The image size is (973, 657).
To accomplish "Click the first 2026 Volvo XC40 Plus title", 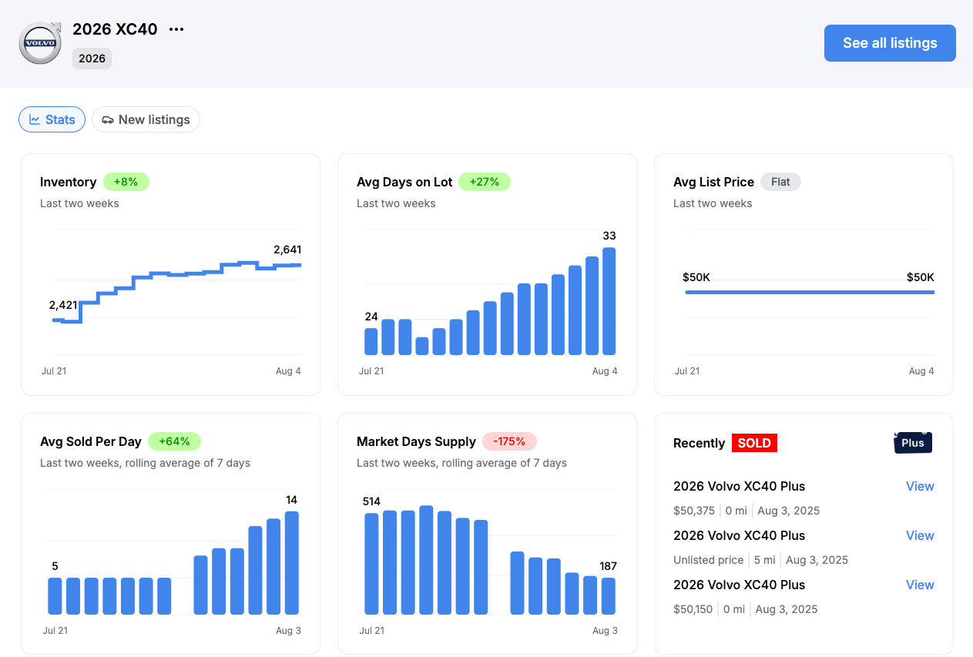I will click(739, 486).
